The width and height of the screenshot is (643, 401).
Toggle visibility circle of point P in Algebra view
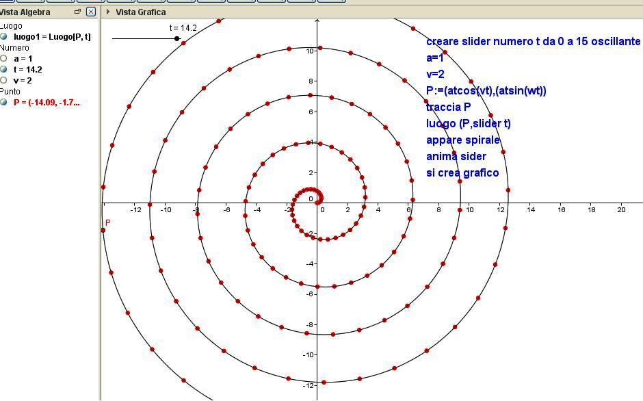(x=3, y=102)
